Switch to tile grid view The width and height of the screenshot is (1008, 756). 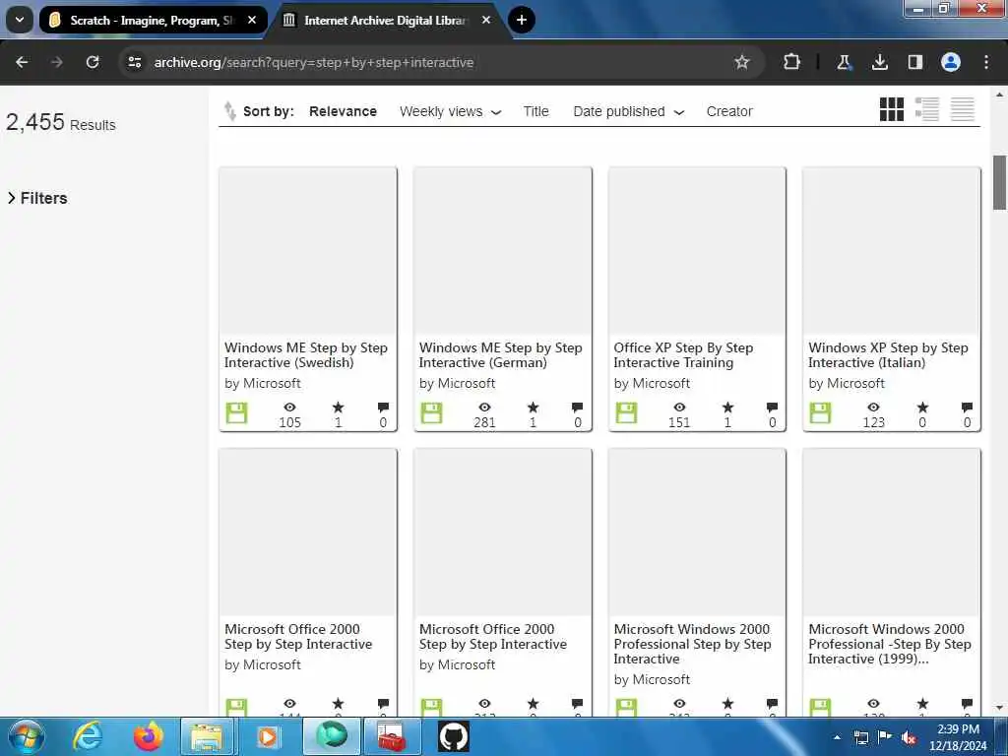(891, 109)
